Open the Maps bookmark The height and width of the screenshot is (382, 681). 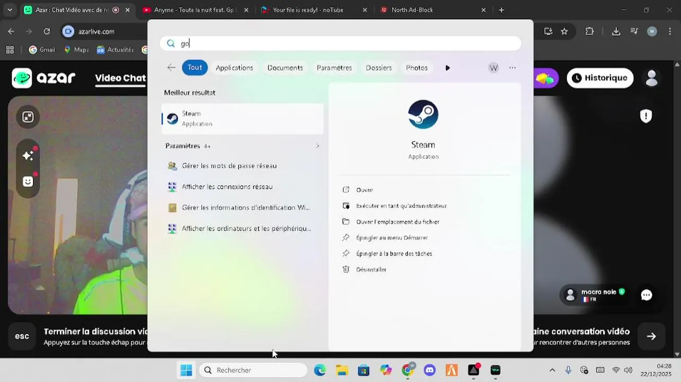(x=76, y=50)
